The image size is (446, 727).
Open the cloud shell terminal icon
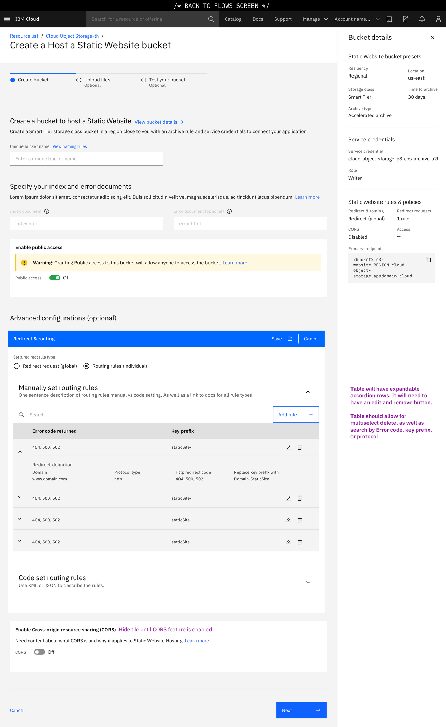point(389,19)
